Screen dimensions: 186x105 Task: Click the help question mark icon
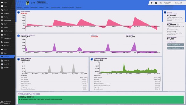156,3
